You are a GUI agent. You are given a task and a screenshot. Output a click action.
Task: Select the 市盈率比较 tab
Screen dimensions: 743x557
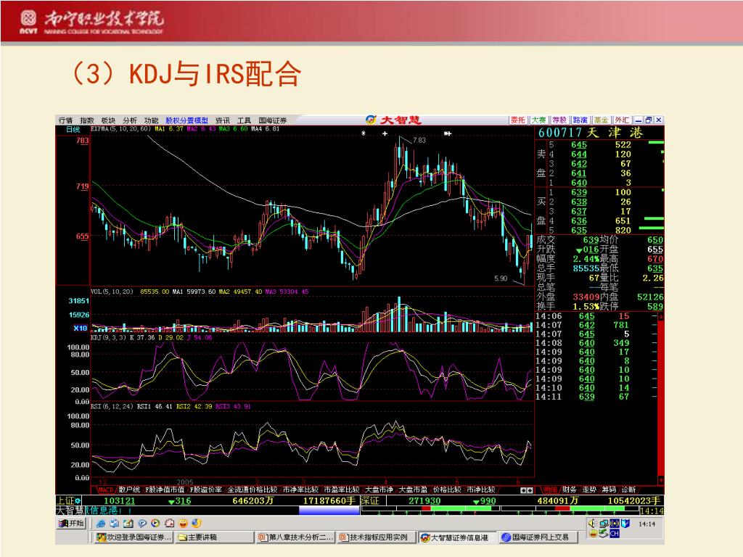(x=342, y=490)
